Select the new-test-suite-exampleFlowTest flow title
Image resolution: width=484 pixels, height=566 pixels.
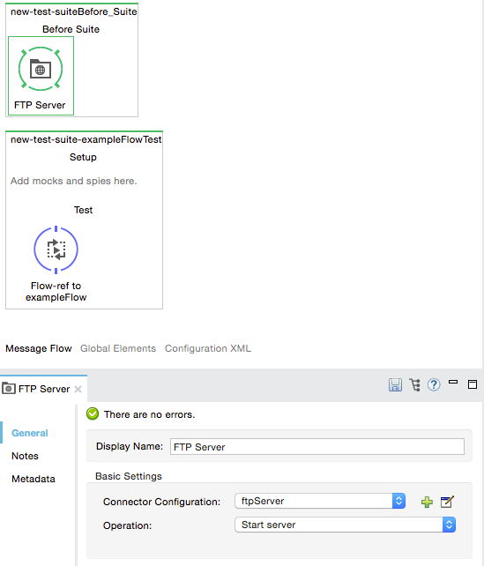coord(86,139)
